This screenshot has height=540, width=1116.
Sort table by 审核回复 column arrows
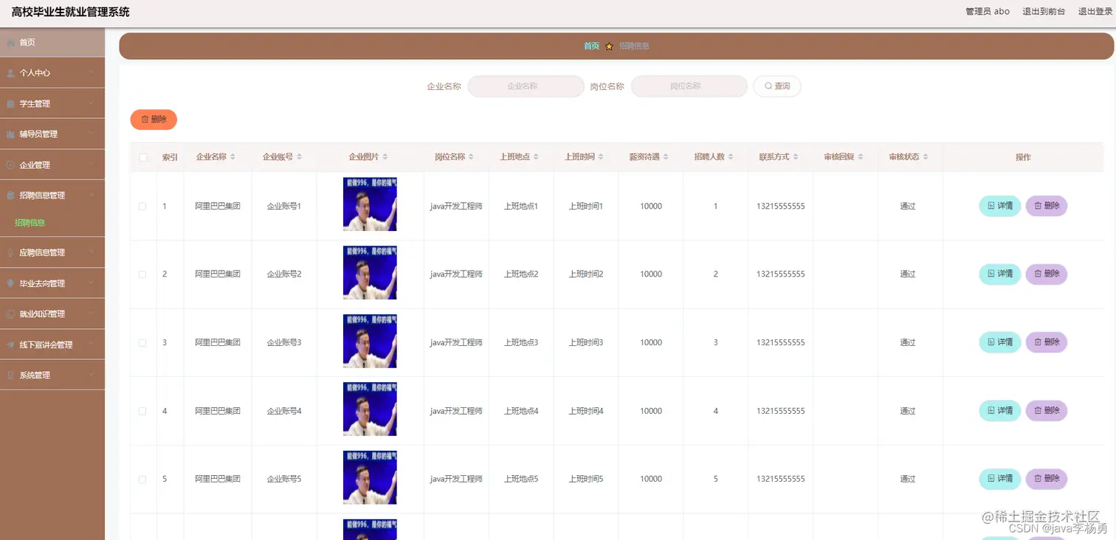(x=861, y=157)
